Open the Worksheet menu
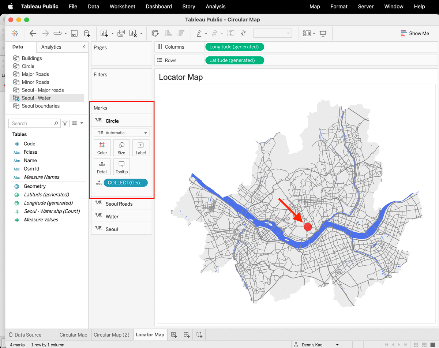 (123, 6)
